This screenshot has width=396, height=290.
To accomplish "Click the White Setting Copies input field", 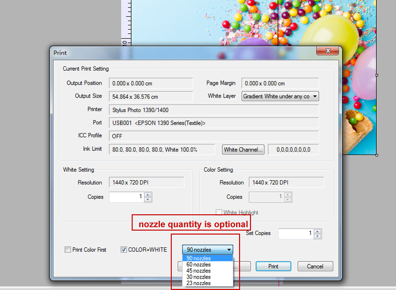I will click(x=126, y=197).
